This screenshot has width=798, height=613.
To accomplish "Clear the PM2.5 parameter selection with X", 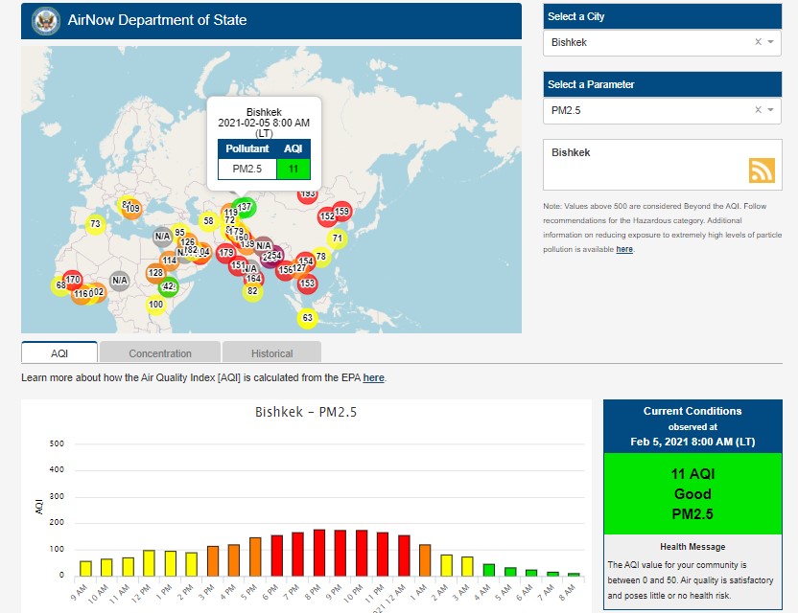I will coord(758,110).
